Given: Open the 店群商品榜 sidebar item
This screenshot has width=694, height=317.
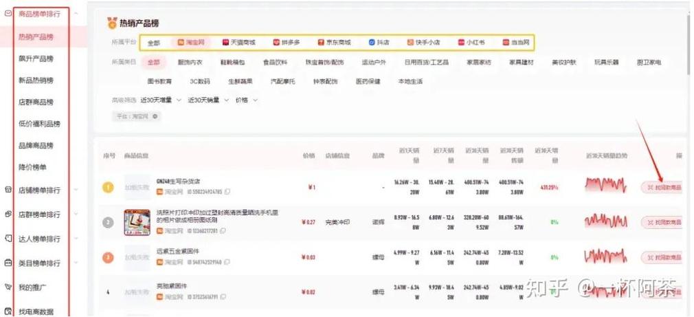Looking at the screenshot, I should (x=36, y=102).
